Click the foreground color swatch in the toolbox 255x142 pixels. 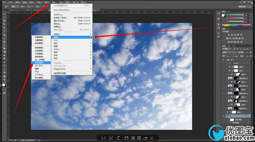[4, 85]
